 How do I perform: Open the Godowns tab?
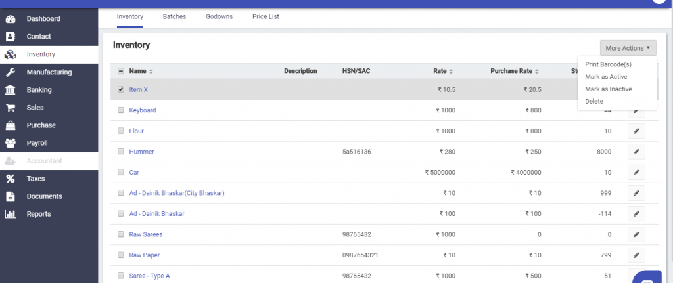[219, 16]
